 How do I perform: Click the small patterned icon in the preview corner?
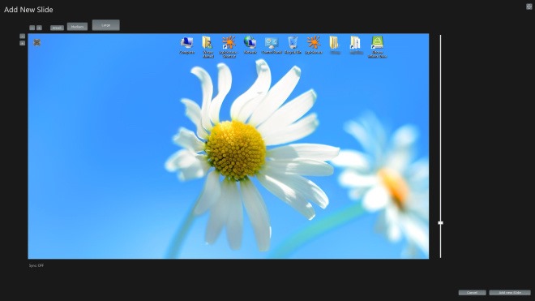tap(36, 42)
